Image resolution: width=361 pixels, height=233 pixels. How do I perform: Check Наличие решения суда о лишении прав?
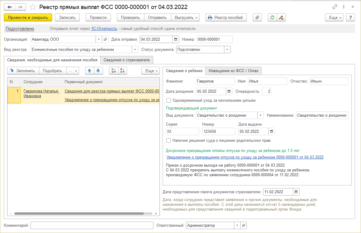tap(169, 140)
